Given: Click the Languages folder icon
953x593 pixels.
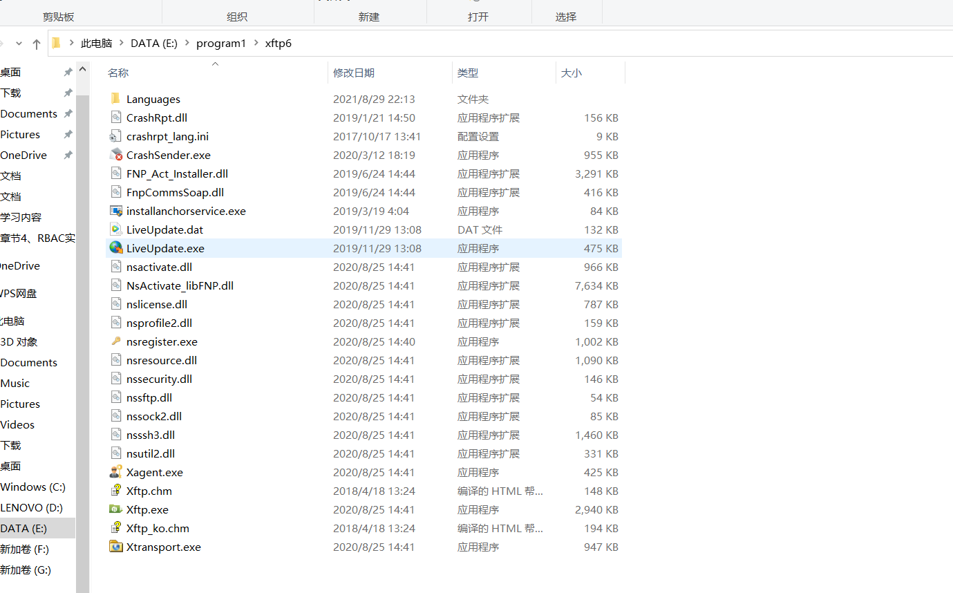Looking at the screenshot, I should (x=115, y=99).
